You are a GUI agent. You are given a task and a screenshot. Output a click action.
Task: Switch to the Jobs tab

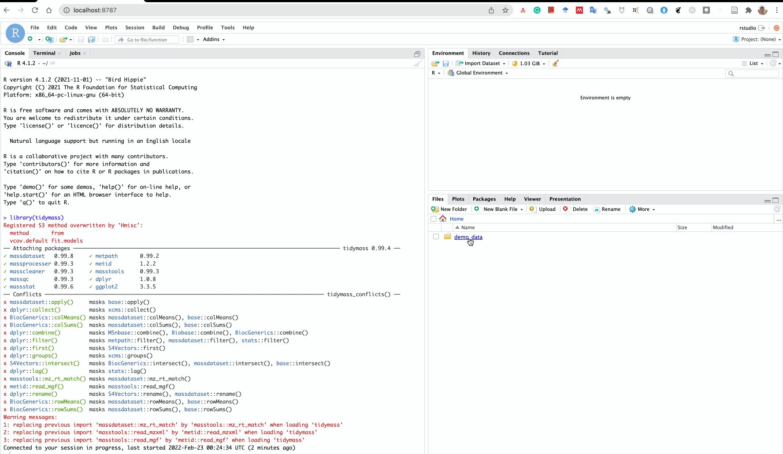coord(75,53)
